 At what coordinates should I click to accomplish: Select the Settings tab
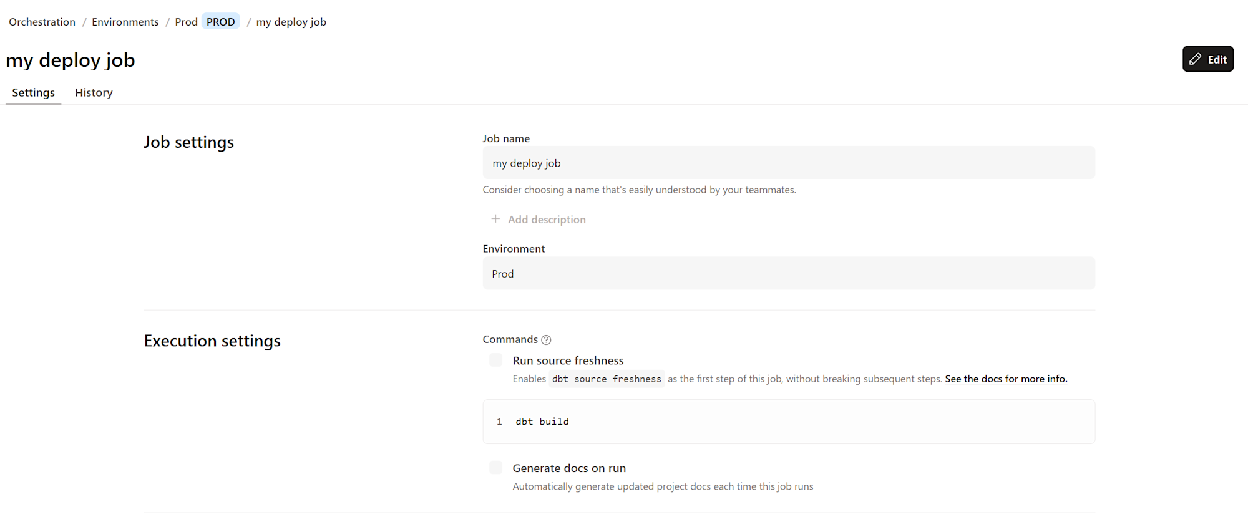point(34,92)
